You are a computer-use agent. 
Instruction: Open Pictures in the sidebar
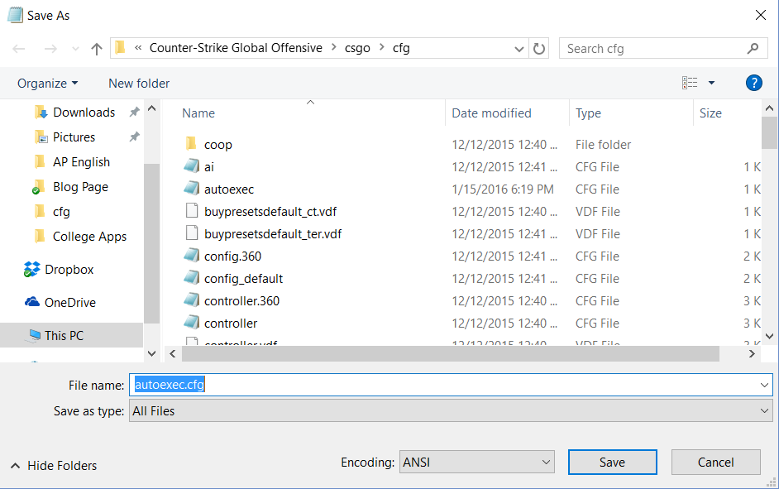tap(74, 137)
